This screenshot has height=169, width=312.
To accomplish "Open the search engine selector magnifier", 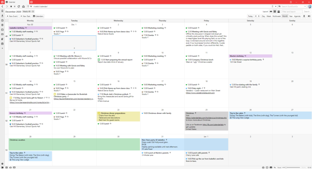I will click(280, 6).
